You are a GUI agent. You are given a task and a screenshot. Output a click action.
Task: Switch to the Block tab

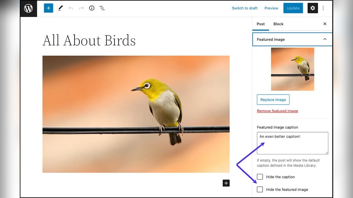(278, 24)
